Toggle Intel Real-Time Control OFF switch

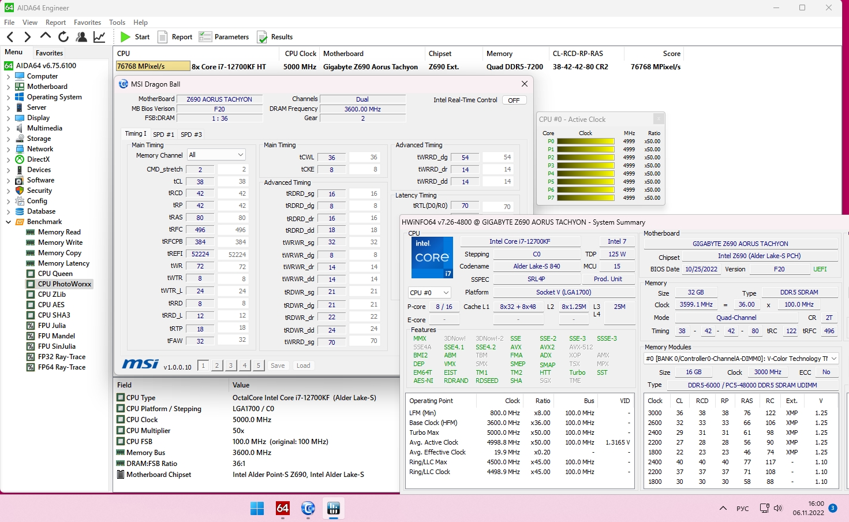tap(514, 100)
